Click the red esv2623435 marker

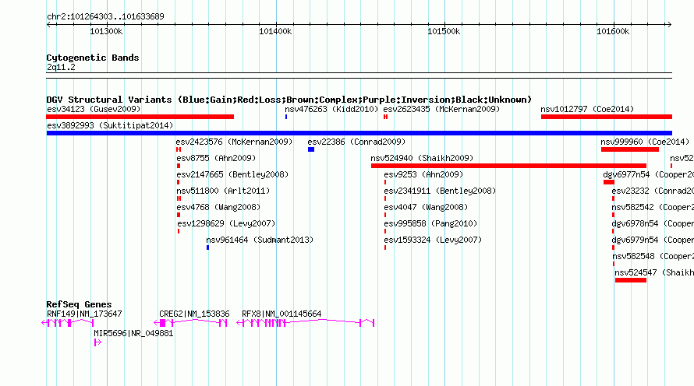pyautogui.click(x=385, y=117)
